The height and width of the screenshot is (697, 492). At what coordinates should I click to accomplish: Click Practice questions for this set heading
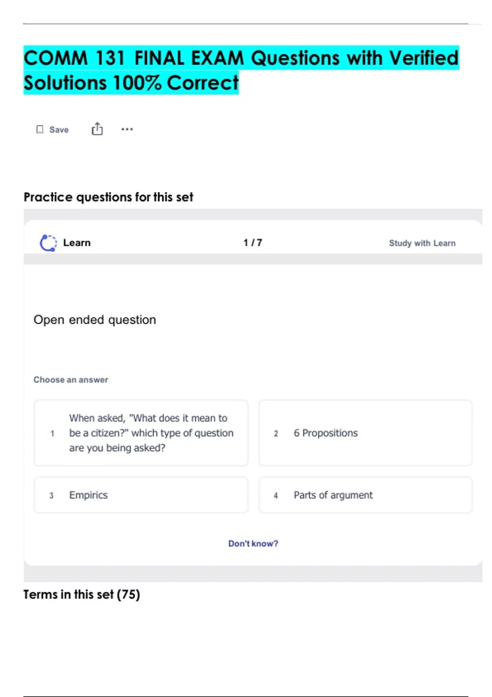108,197
